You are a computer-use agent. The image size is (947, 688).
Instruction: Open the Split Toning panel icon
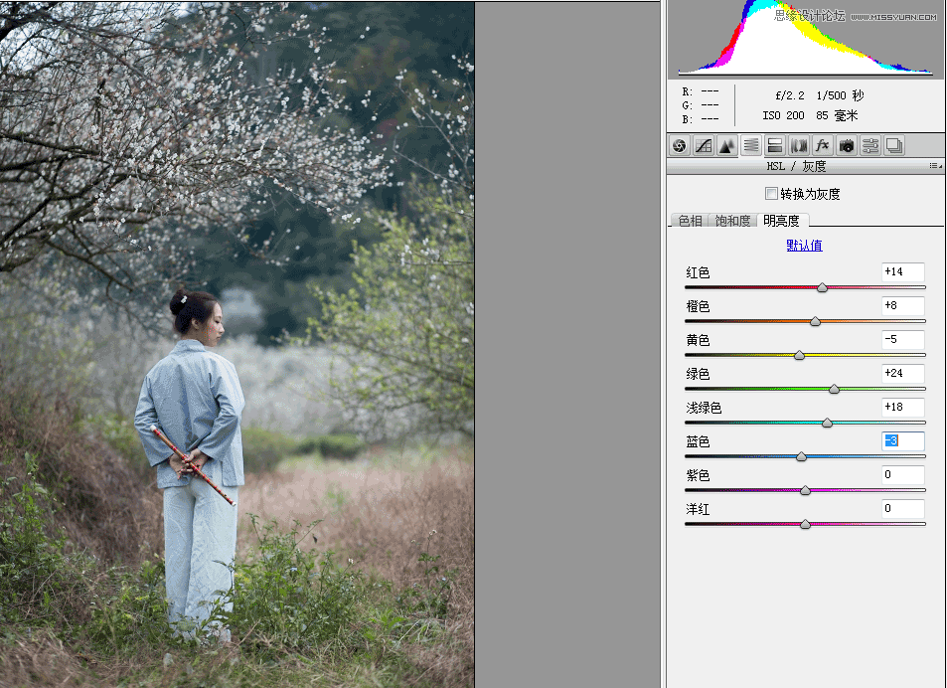(775, 145)
